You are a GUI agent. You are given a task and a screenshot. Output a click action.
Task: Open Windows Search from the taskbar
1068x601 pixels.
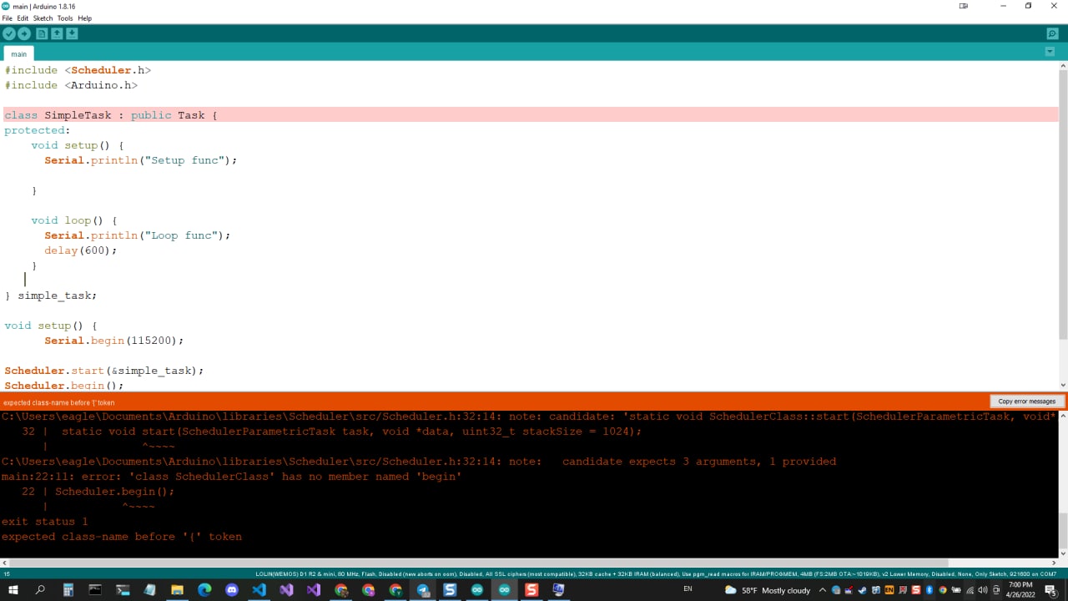tap(40, 590)
